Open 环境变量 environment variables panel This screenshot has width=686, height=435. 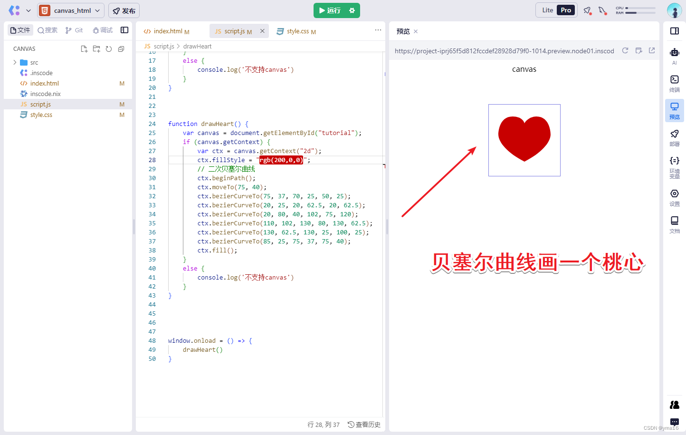click(675, 167)
